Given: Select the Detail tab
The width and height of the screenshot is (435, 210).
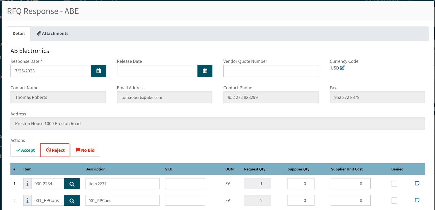Looking at the screenshot, I should (19, 33).
